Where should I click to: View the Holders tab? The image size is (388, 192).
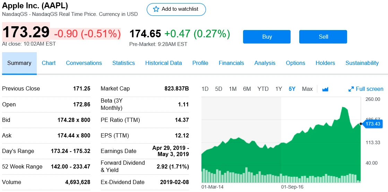point(325,63)
